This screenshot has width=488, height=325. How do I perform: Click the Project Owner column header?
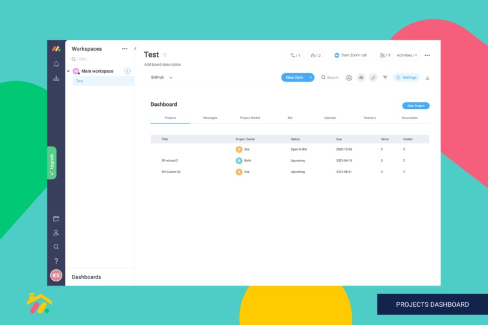[x=245, y=139]
